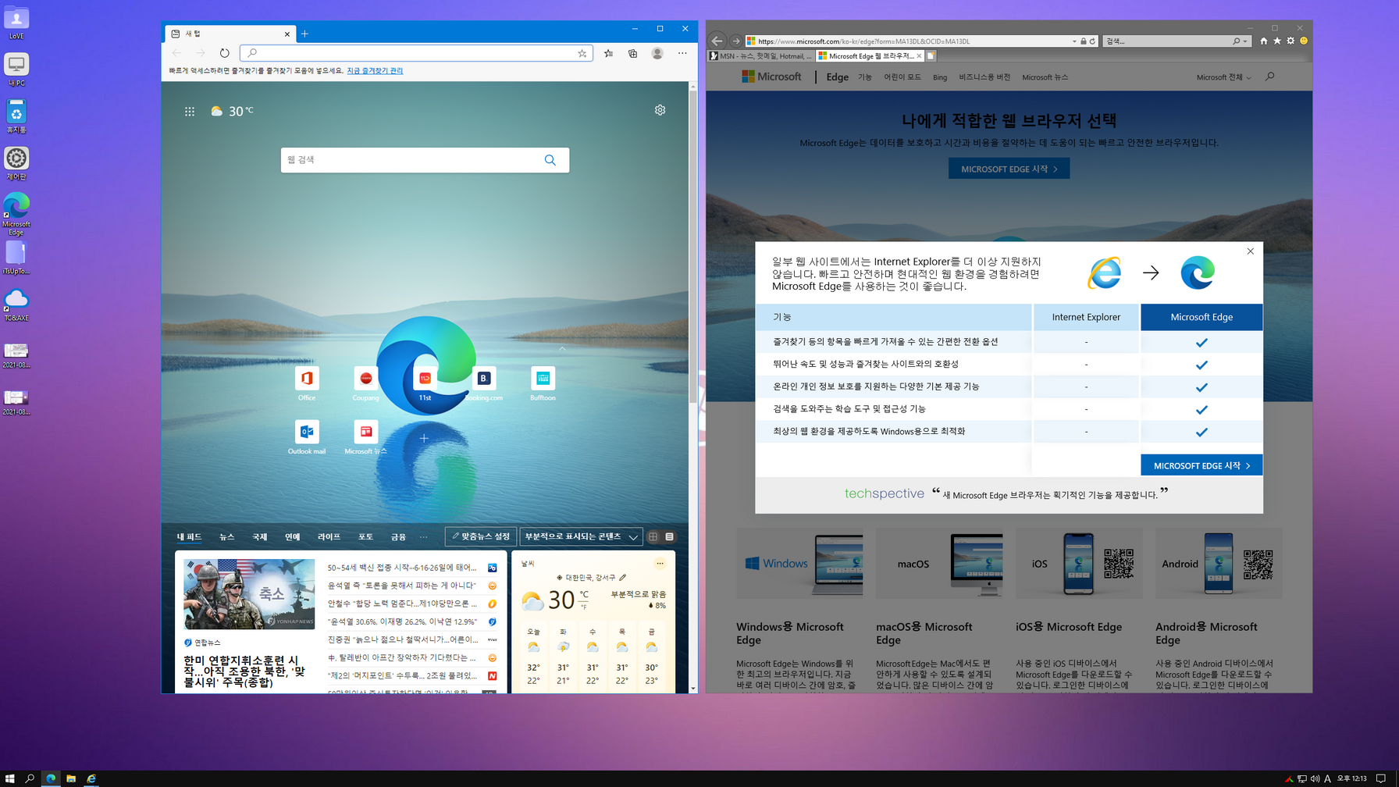The width and height of the screenshot is (1399, 787).
Task: Click Edge back navigation arrow
Action: point(176,53)
